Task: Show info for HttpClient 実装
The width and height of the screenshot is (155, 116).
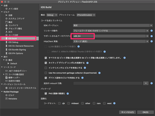Action: pos(152,41)
